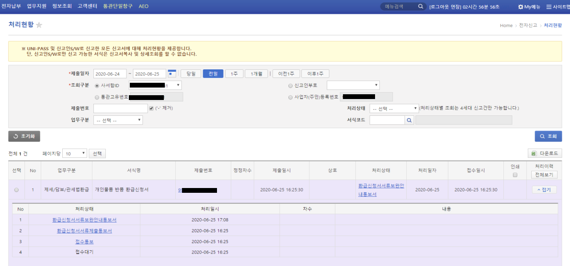The width and height of the screenshot is (570, 266).
Task: Open the 환급신청서서류제출통보서 link
Action: (84, 231)
